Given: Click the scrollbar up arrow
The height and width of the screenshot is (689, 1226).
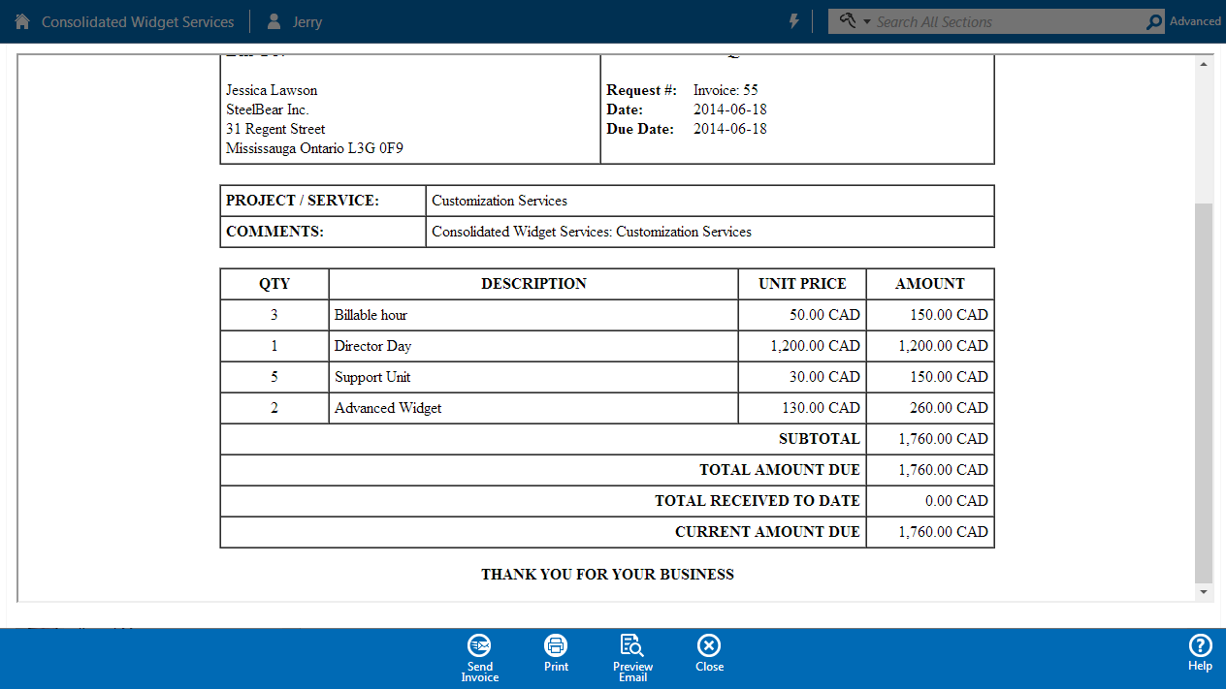Looking at the screenshot, I should tap(1204, 64).
